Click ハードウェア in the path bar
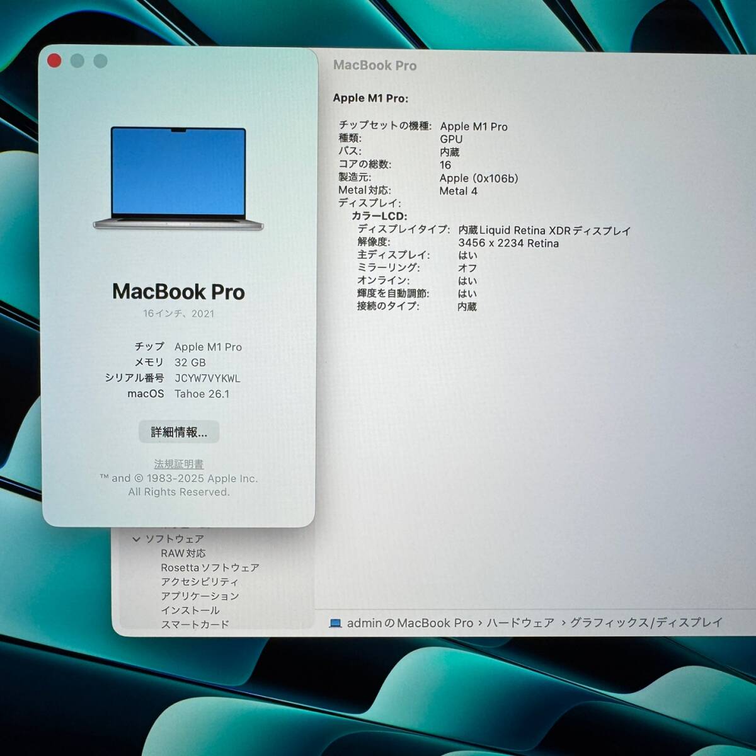The image size is (756, 756). pos(520,623)
